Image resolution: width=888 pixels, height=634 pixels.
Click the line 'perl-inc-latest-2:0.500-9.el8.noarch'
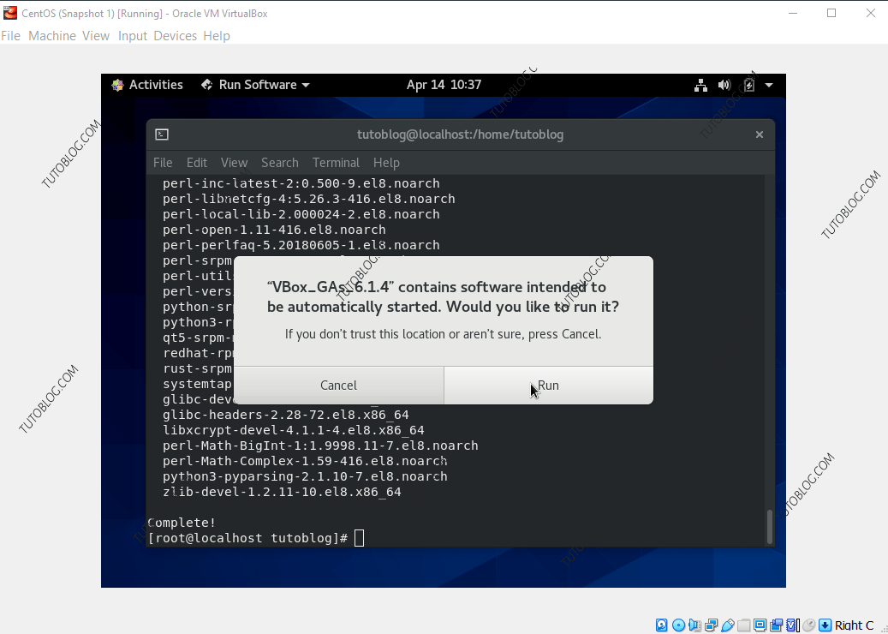click(x=301, y=183)
